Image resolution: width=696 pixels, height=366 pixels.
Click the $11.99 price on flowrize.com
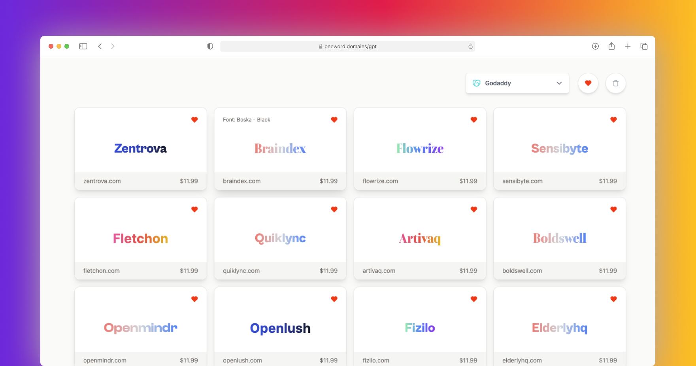pos(468,181)
